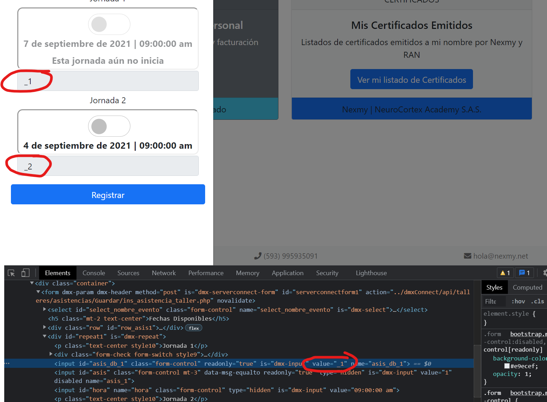The height and width of the screenshot is (402, 547).
Task: Click the flex badge on row_asis1
Action: click(x=193, y=328)
